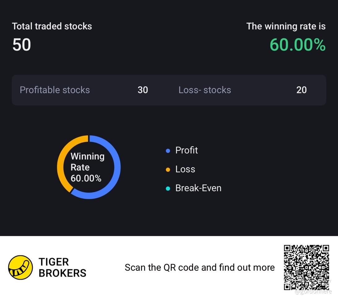Click the teal Break-Even legend dot
The height and width of the screenshot is (299, 338).
[168, 189]
